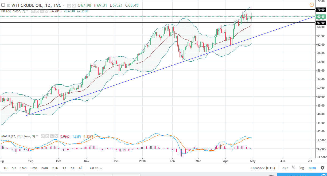
Task: Click the Go to... date link
Action: click(96, 168)
